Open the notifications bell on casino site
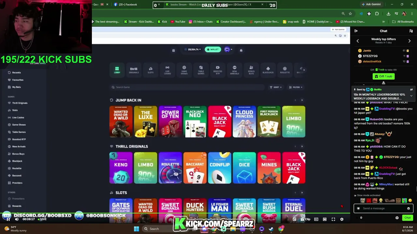 click(x=241, y=50)
